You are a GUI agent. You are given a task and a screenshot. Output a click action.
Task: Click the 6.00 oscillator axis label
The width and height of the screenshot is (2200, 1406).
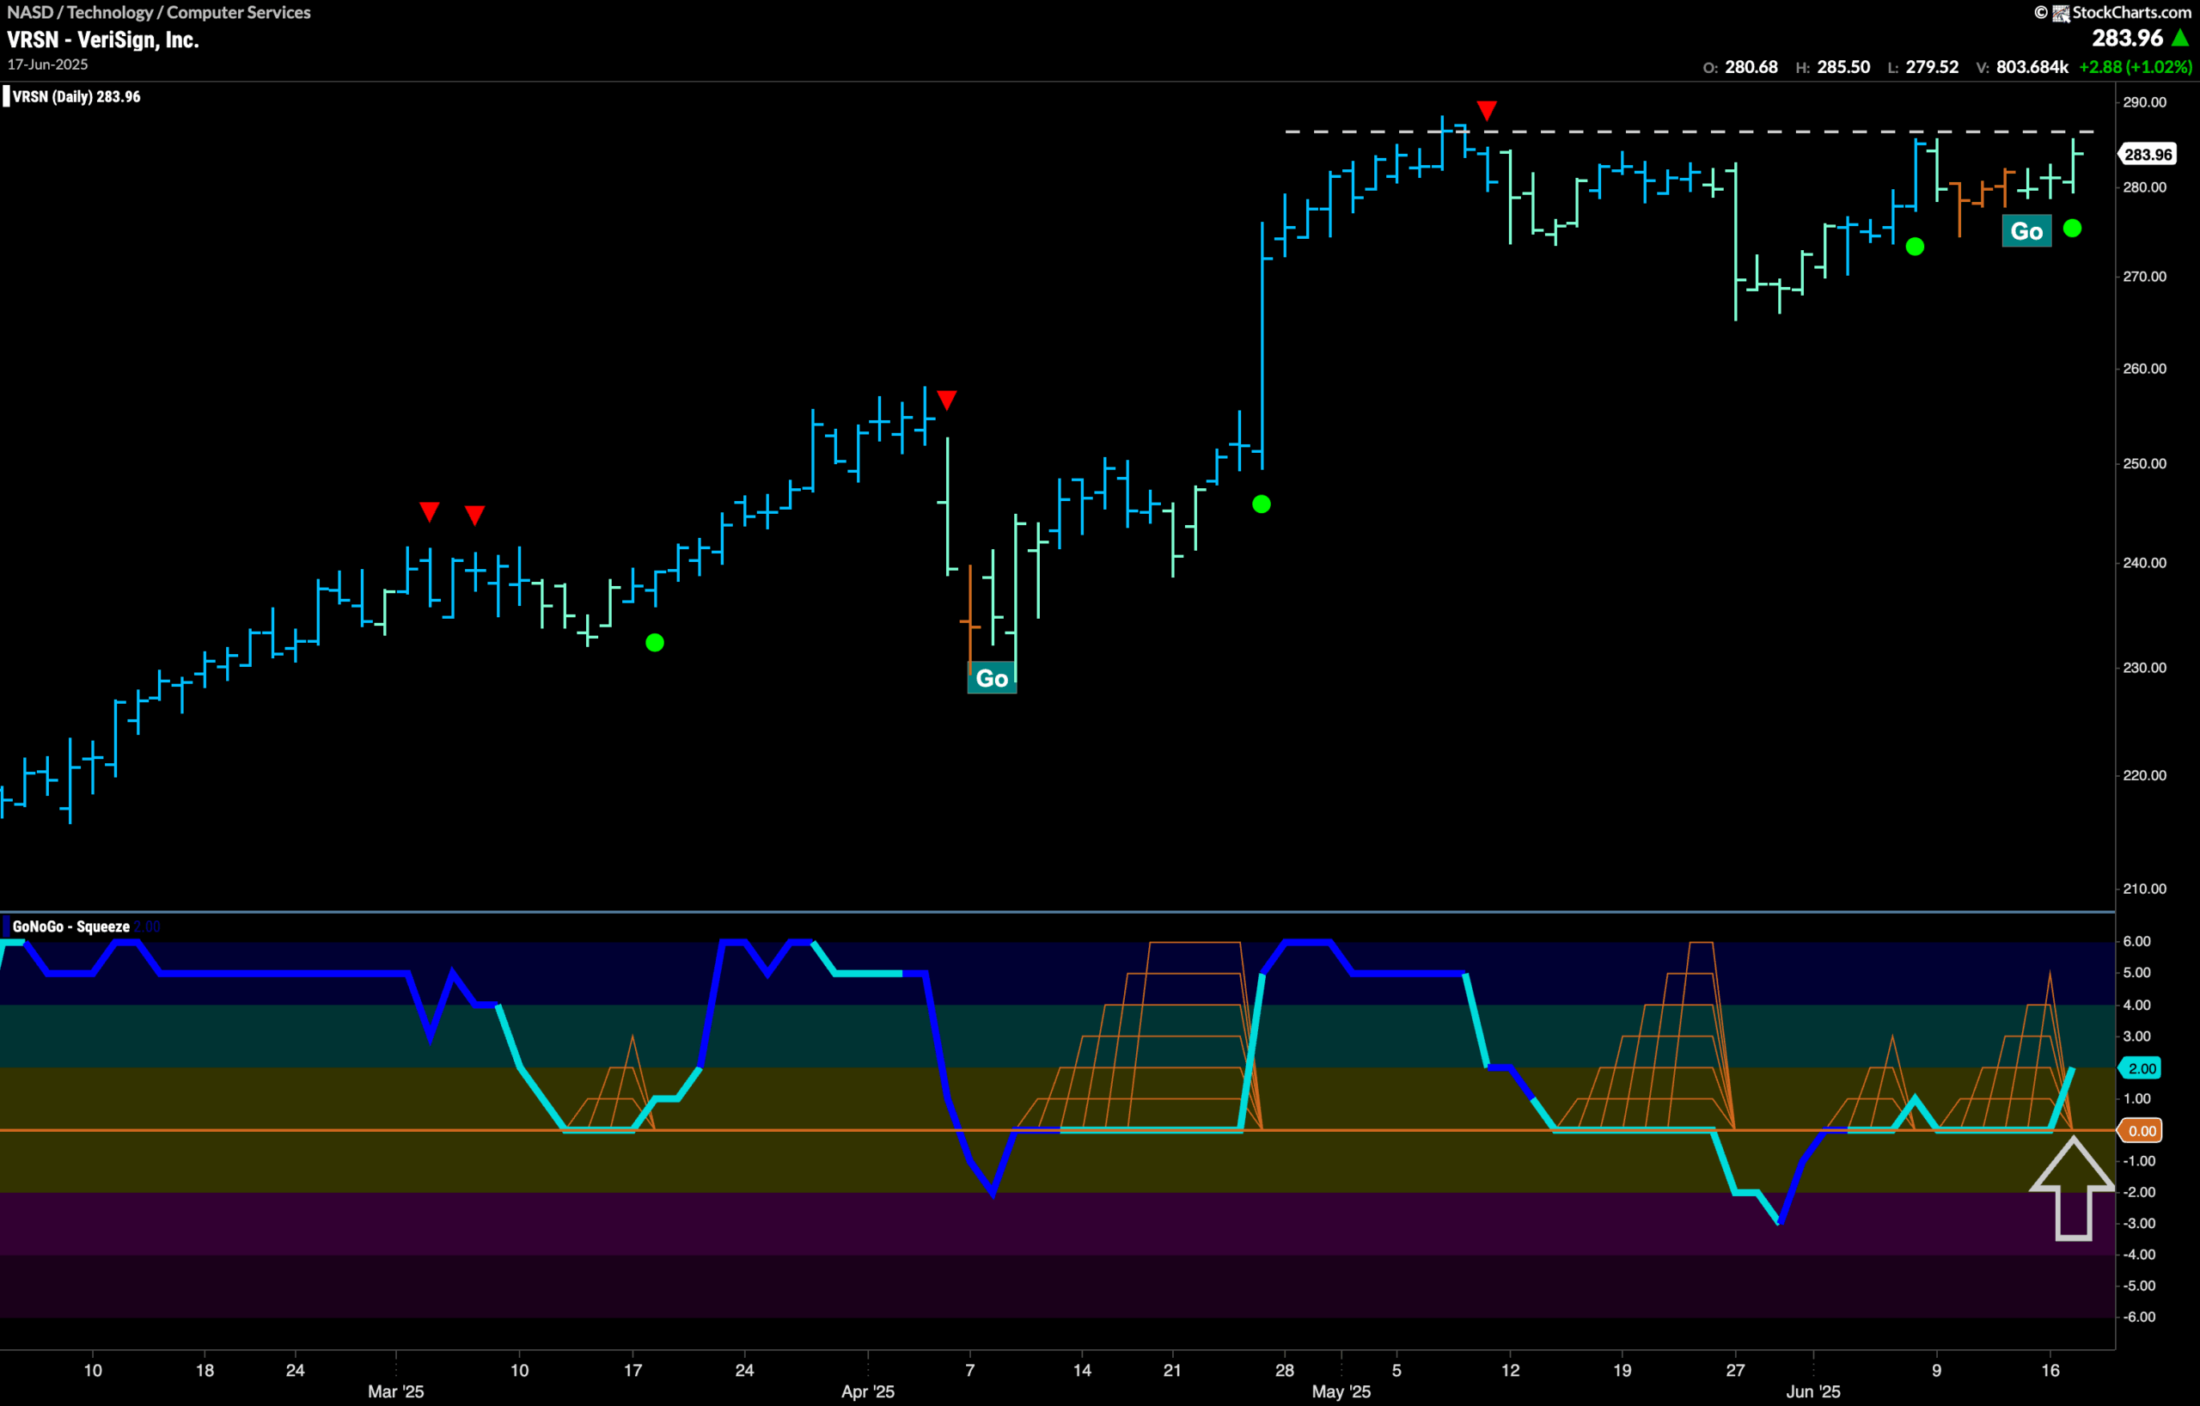(2137, 941)
